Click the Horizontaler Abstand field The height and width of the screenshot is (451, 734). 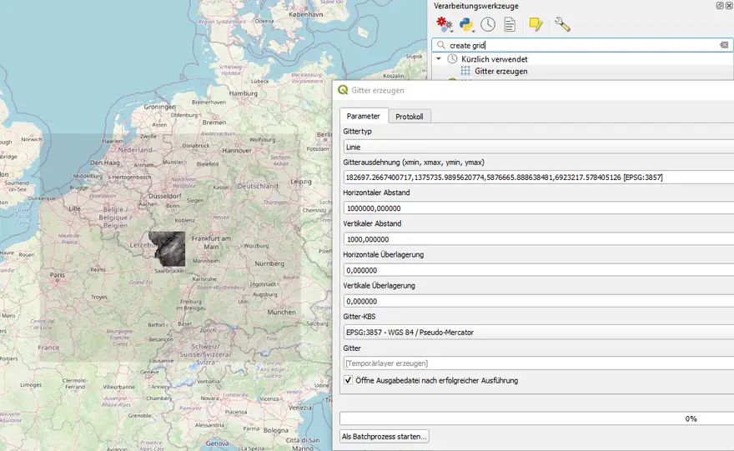pyautogui.click(x=538, y=208)
